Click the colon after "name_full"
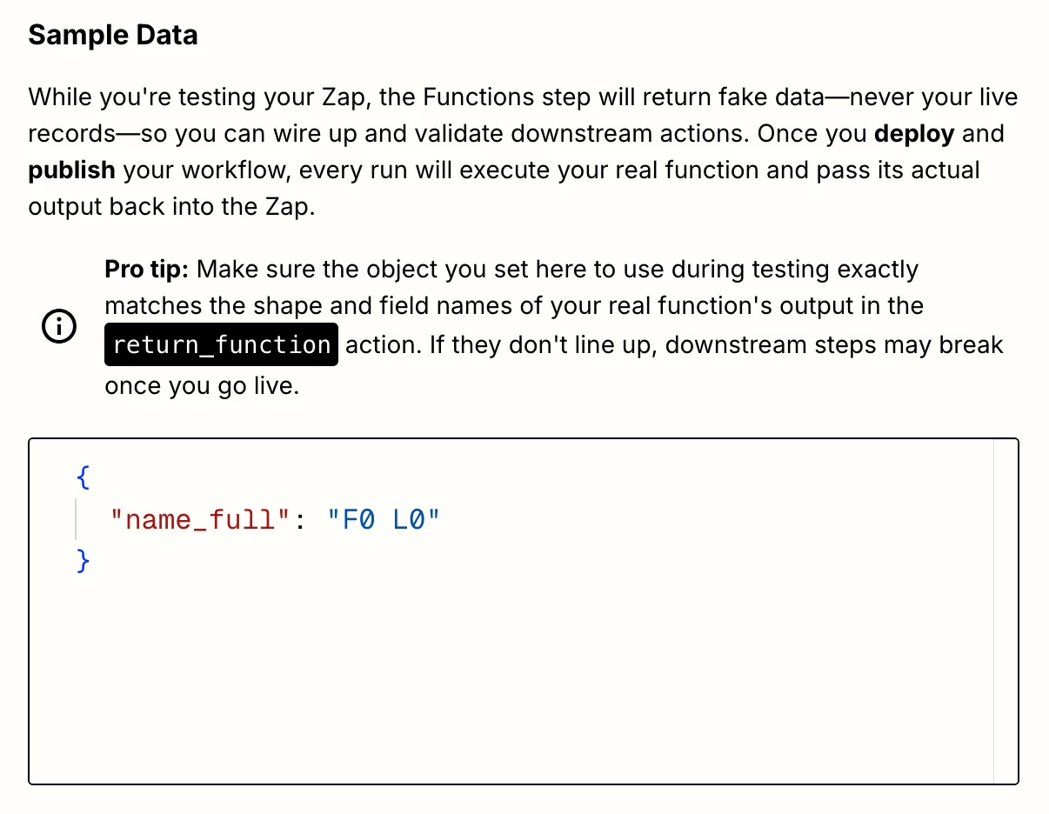 point(300,520)
